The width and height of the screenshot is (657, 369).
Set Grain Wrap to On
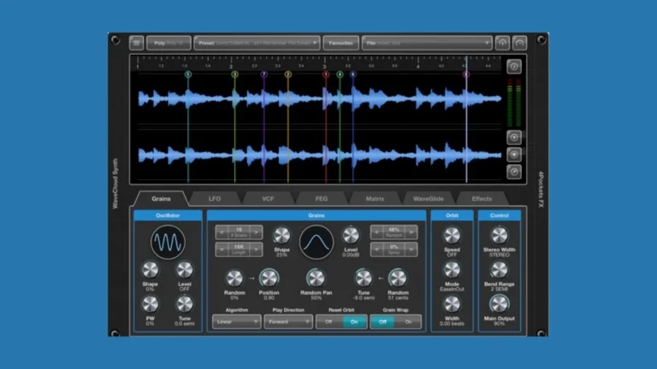(x=409, y=322)
